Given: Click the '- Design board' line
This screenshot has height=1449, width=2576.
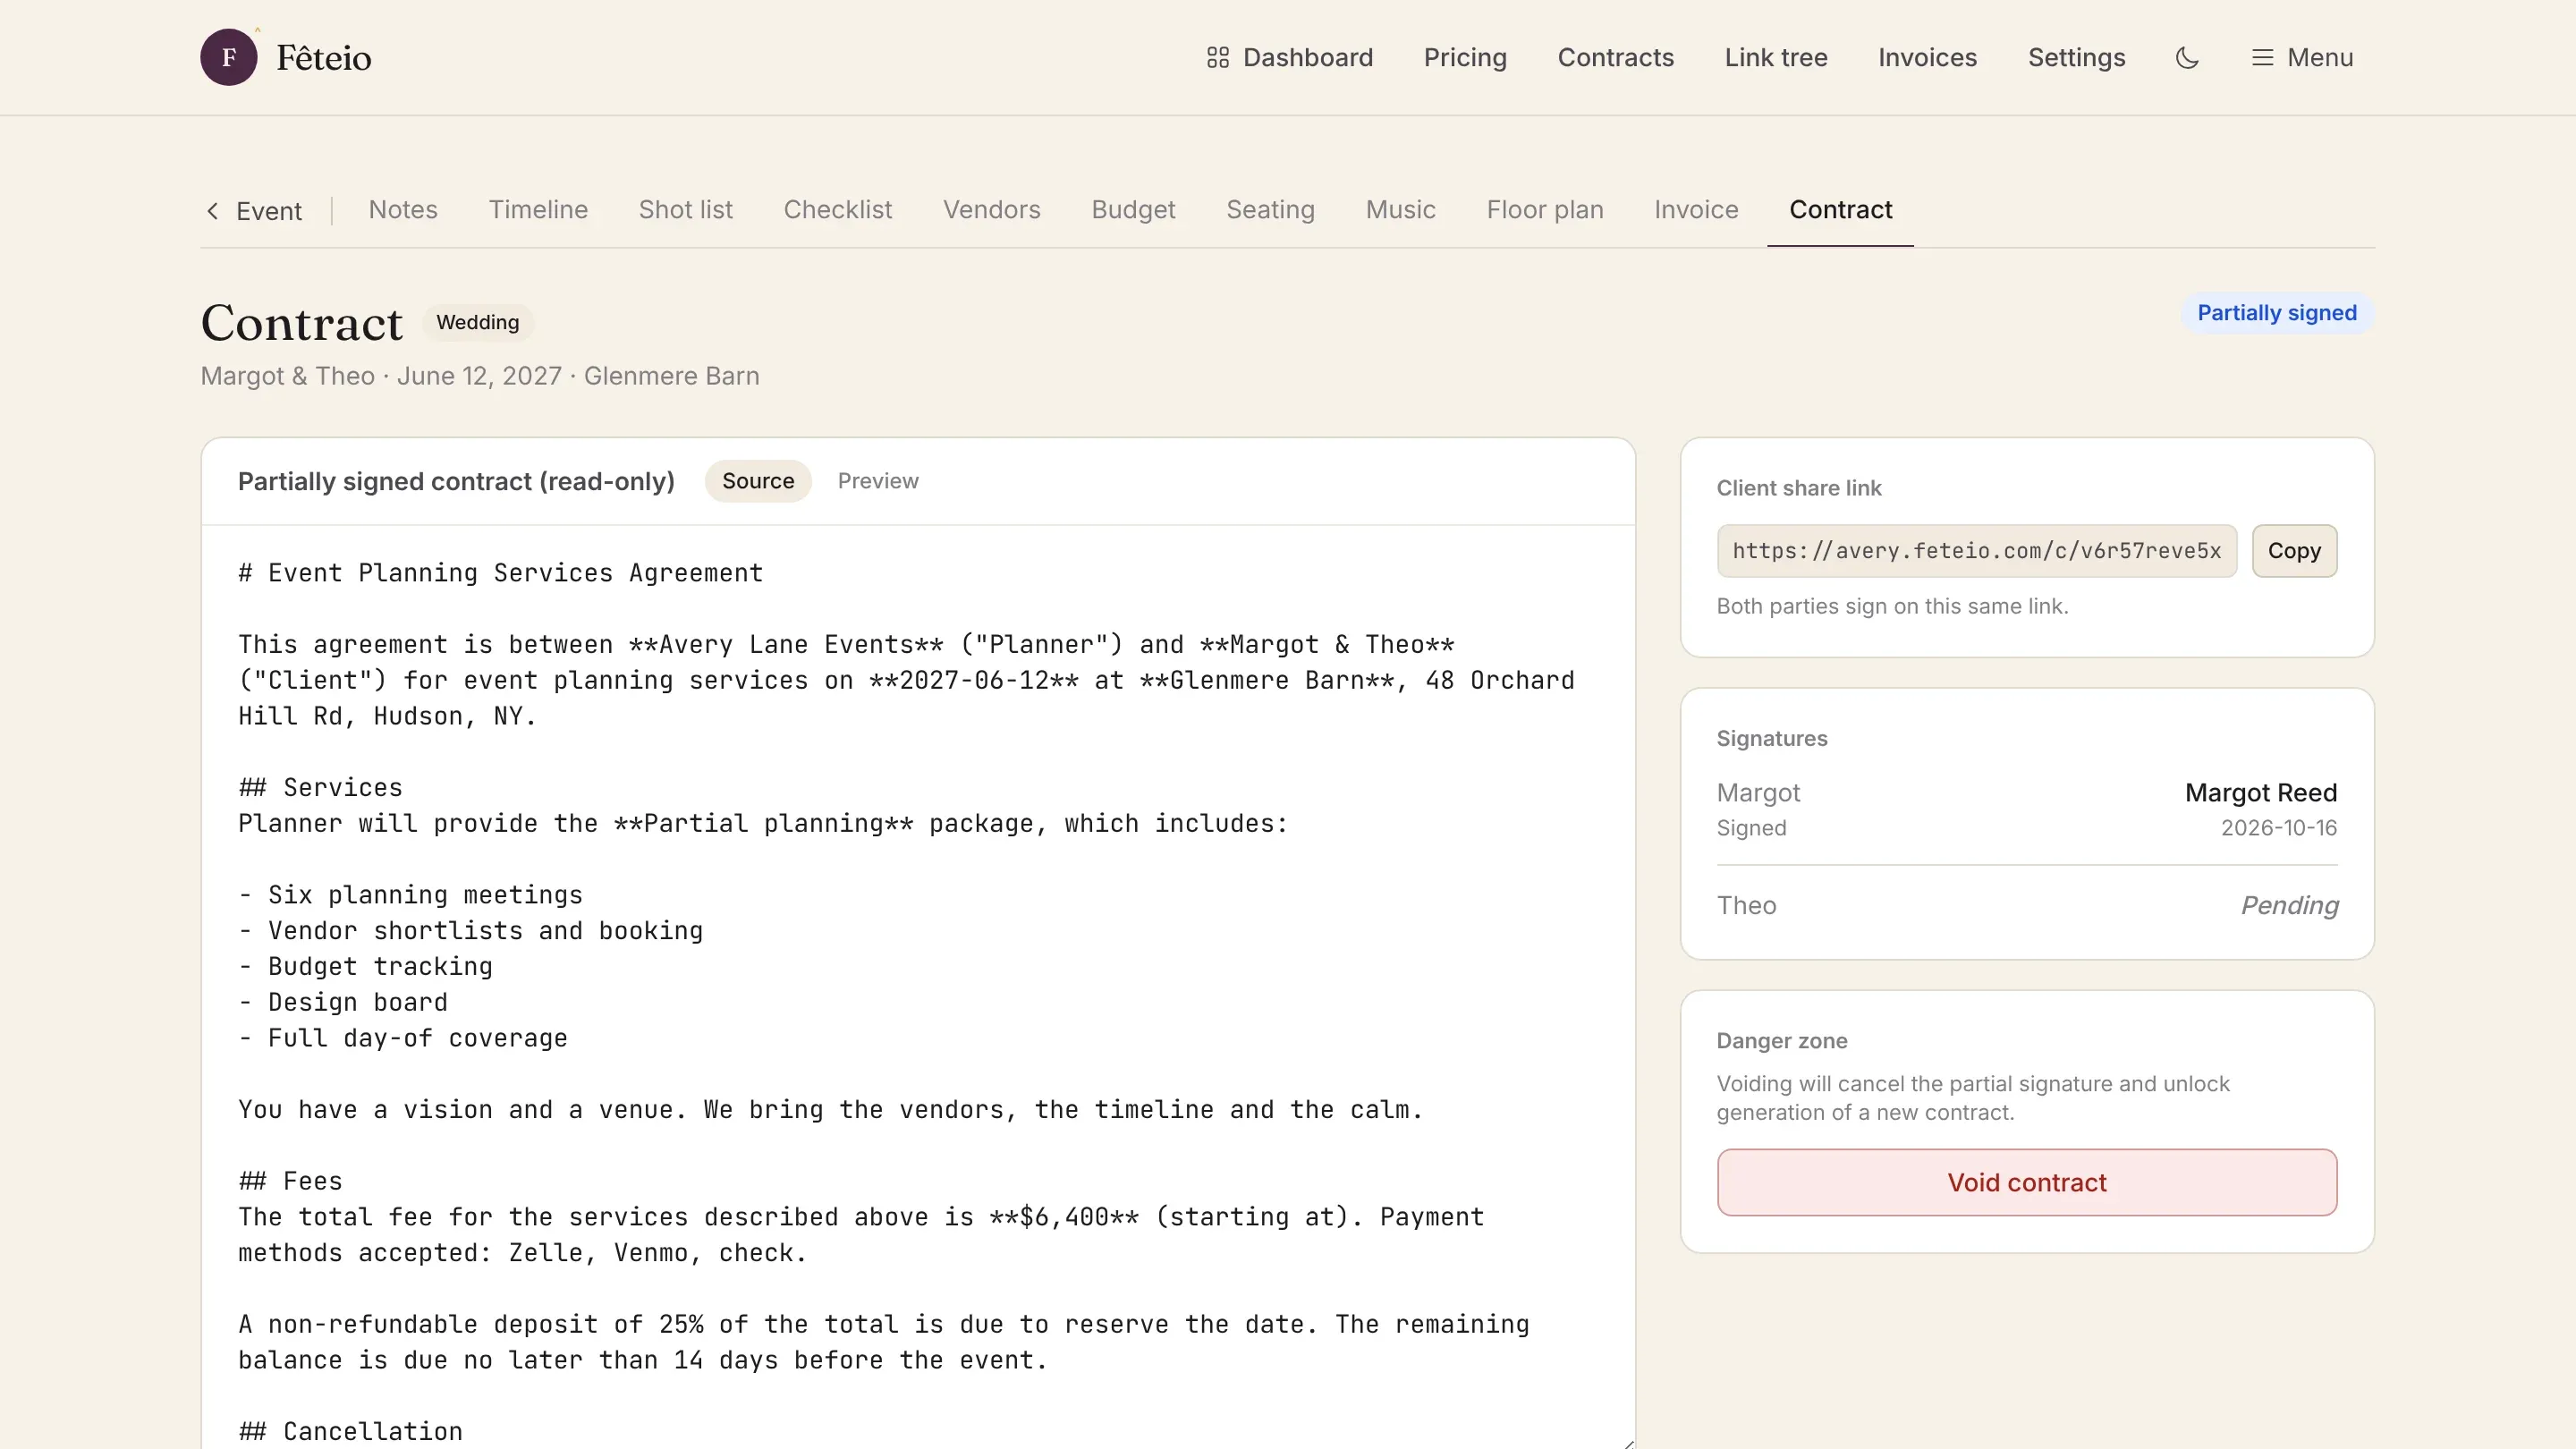Looking at the screenshot, I should tap(343, 1002).
